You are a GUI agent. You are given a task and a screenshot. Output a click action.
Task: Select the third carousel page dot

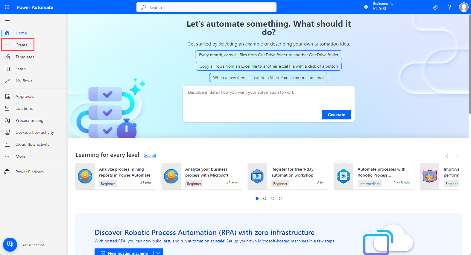coord(273,198)
